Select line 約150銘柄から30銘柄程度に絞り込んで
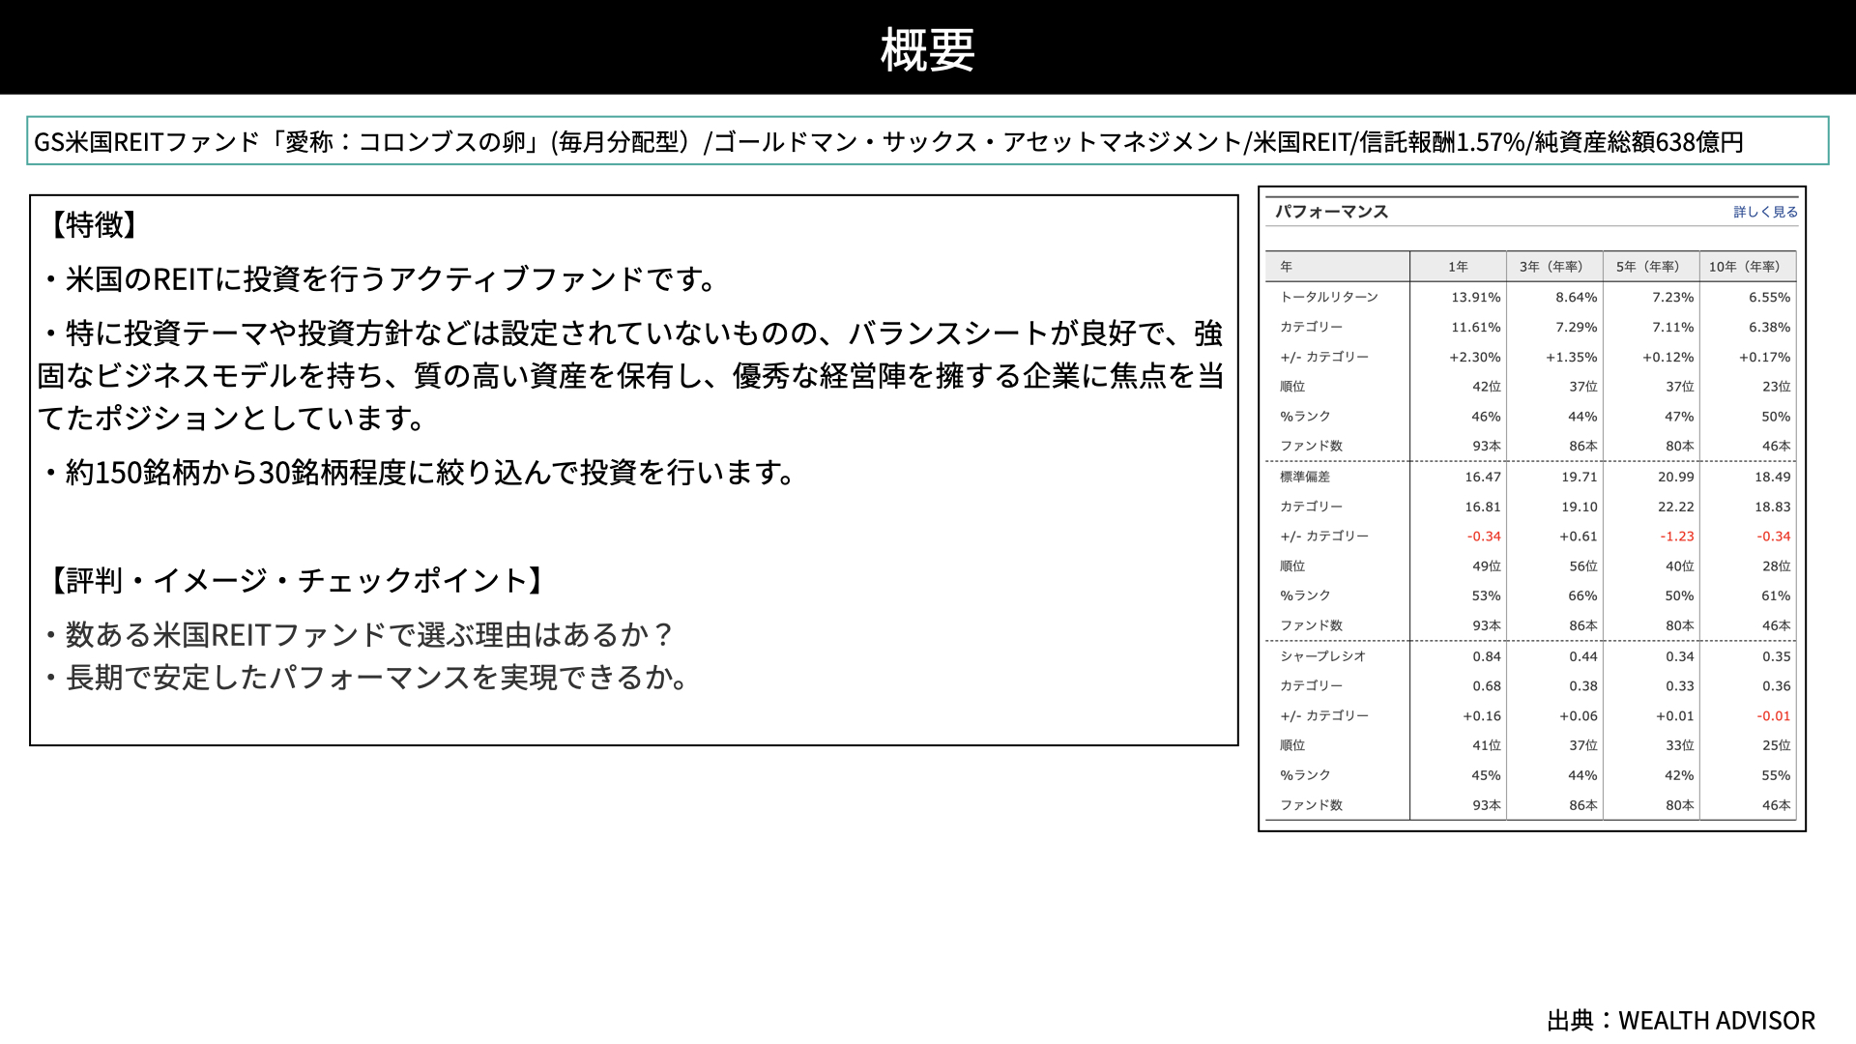 click(x=420, y=473)
